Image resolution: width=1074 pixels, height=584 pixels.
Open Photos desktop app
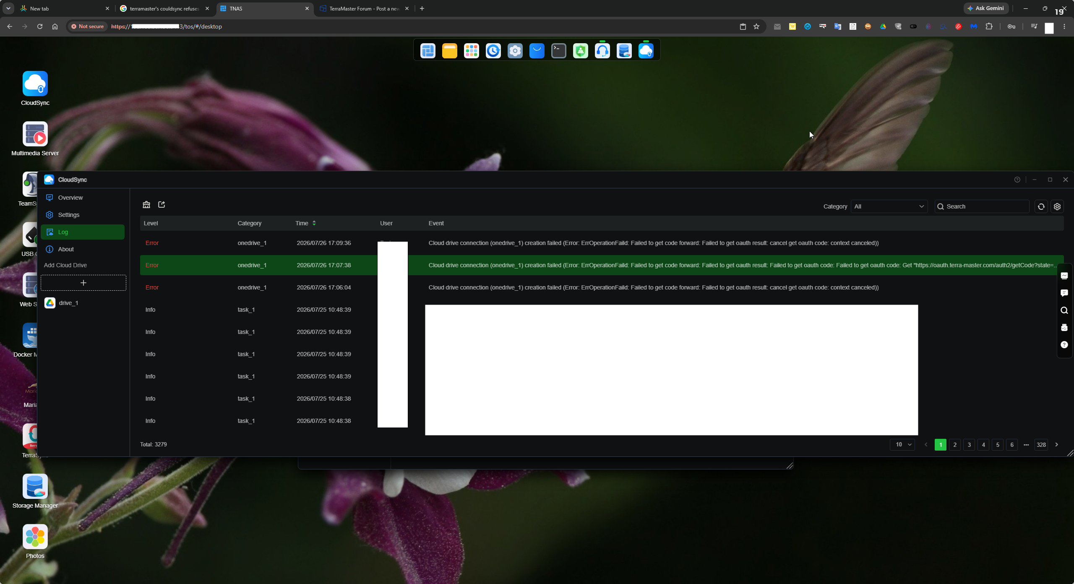(x=35, y=542)
